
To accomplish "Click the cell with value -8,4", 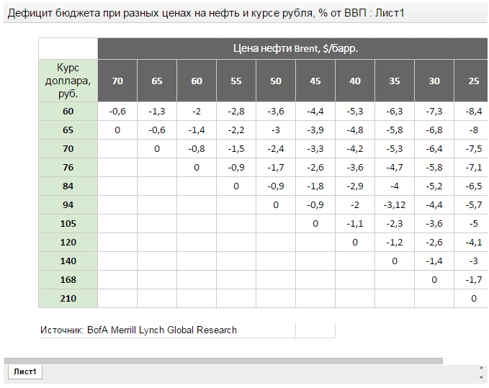I will click(473, 111).
